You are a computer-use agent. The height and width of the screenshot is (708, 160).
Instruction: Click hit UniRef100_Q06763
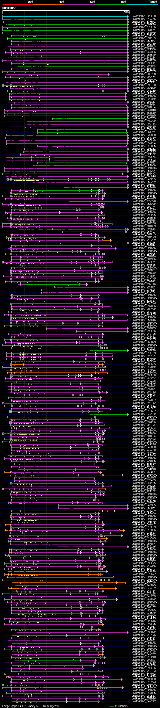(143, 119)
